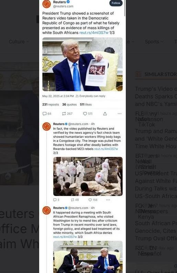View the 36 quotes list

(69, 105)
